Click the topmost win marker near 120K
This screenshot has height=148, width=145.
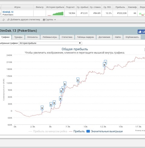pos(65,84)
